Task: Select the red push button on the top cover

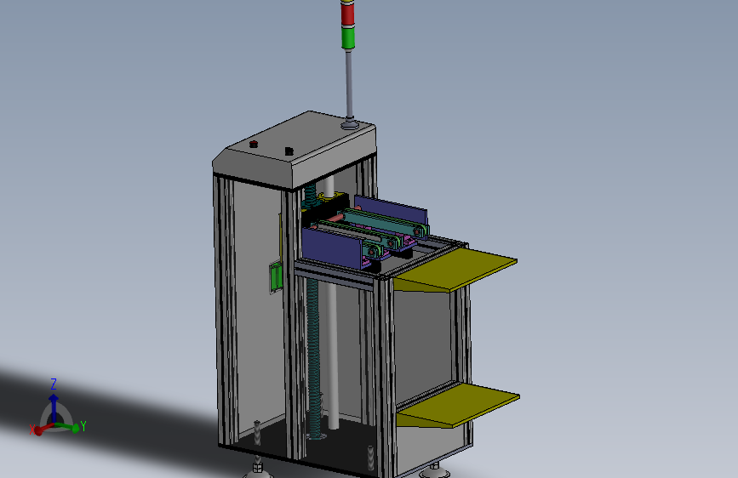Action: 254,144
